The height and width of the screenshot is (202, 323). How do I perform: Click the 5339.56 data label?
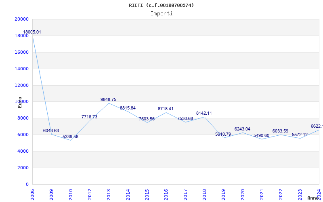70,137
